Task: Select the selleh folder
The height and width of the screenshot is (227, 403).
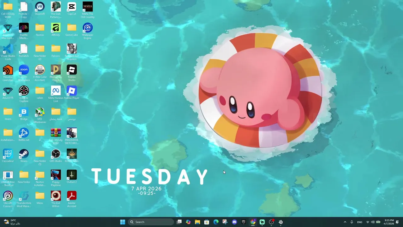Action: (x=40, y=93)
